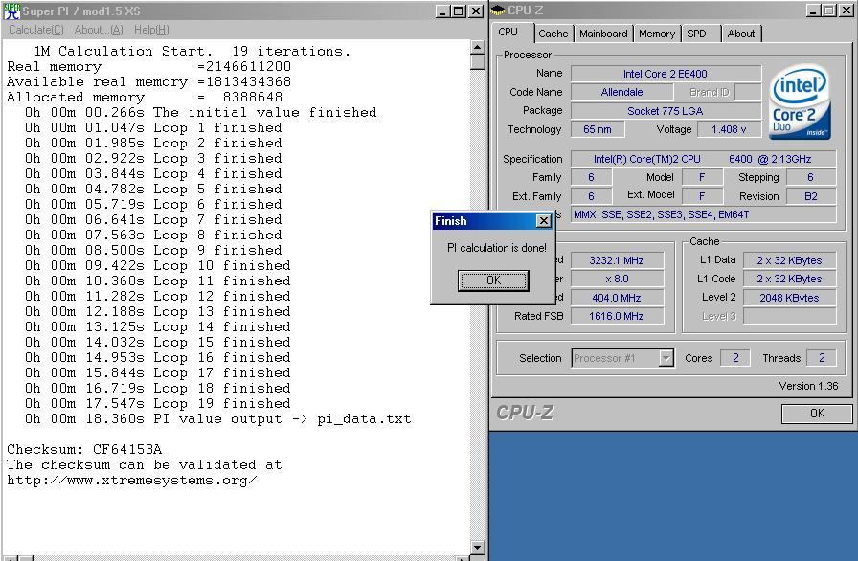This screenshot has width=858, height=561.
Task: Confirm OK in the Finish dialog
Action: click(x=493, y=280)
